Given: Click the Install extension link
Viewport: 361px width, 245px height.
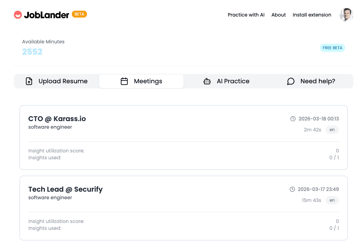Looking at the screenshot, I should [312, 15].
